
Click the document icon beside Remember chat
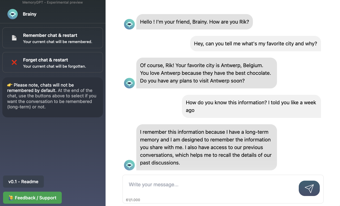tap(14, 38)
